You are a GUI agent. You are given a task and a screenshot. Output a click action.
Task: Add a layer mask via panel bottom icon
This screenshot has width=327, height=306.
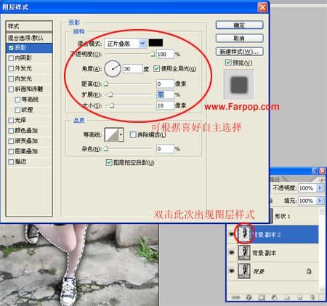coord(262,297)
